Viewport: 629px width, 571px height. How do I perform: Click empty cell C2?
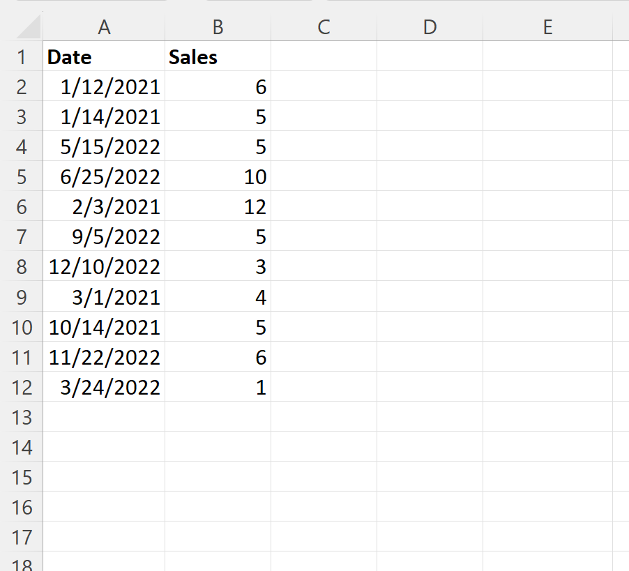pos(323,86)
